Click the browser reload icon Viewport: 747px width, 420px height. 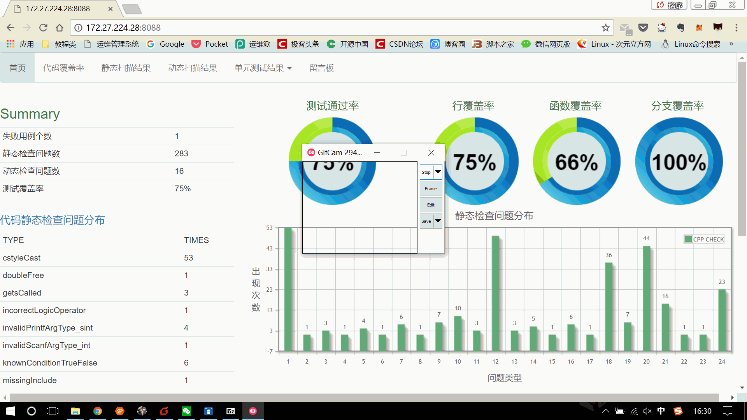click(x=43, y=28)
